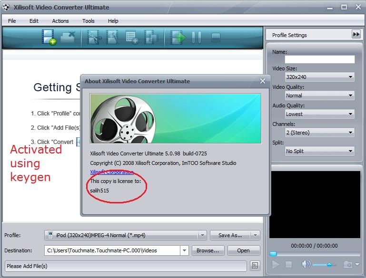
Task: Mute audio with the speaker icon
Action: pos(306,265)
